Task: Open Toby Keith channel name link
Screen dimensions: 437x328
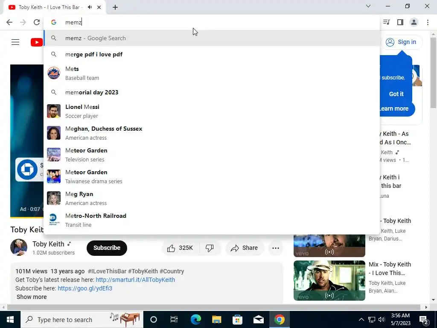Action: click(48, 244)
